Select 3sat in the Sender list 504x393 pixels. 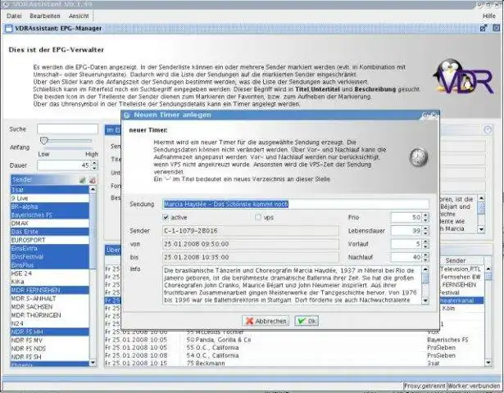click(50, 190)
